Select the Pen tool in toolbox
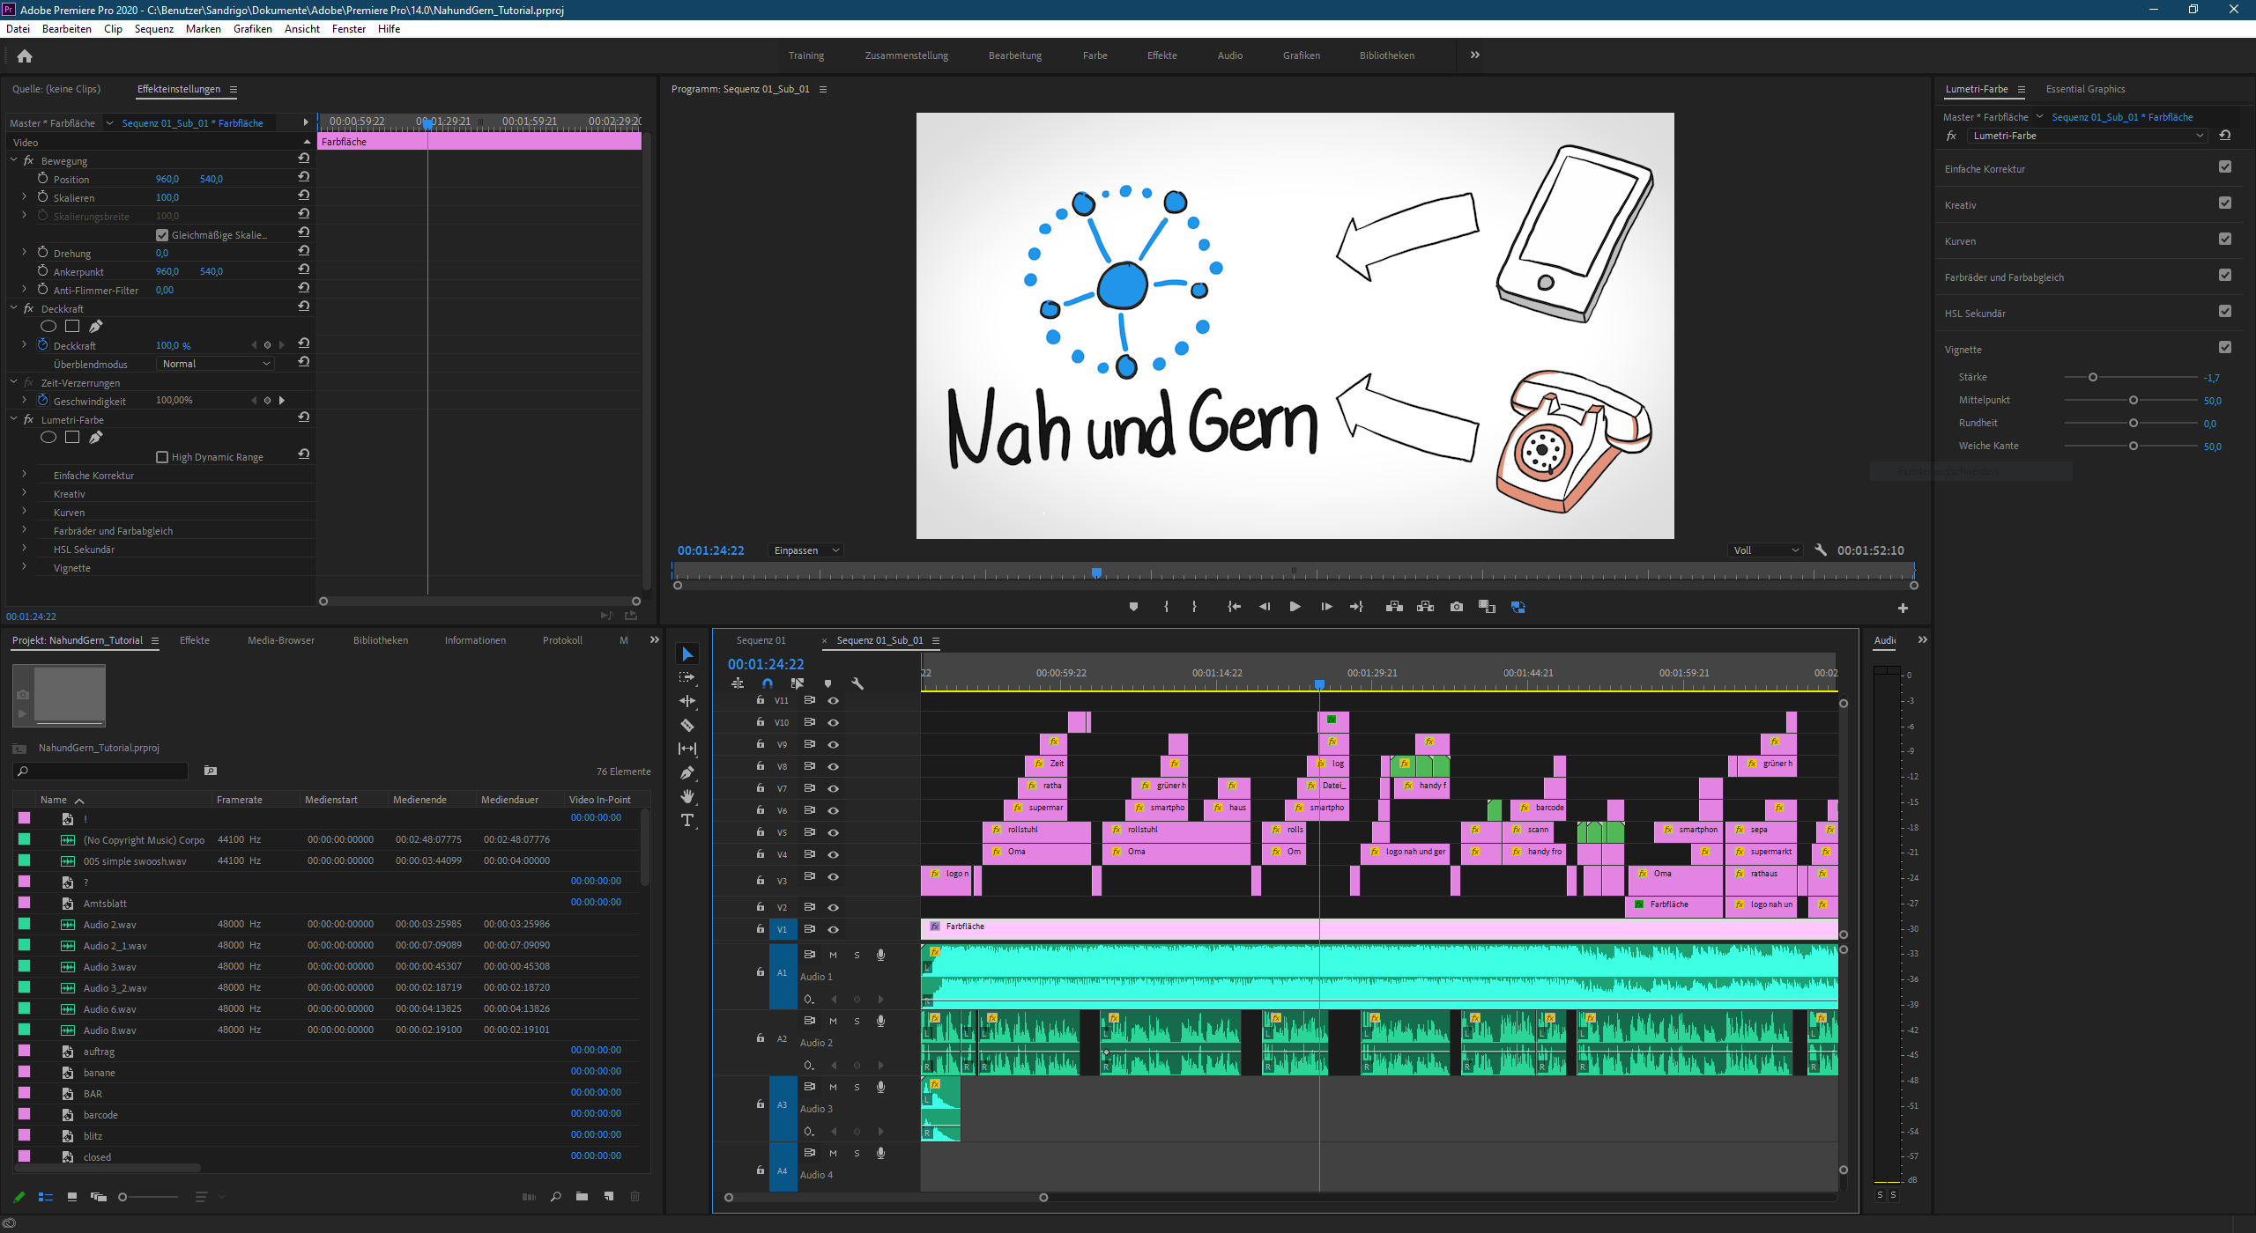 [x=687, y=772]
